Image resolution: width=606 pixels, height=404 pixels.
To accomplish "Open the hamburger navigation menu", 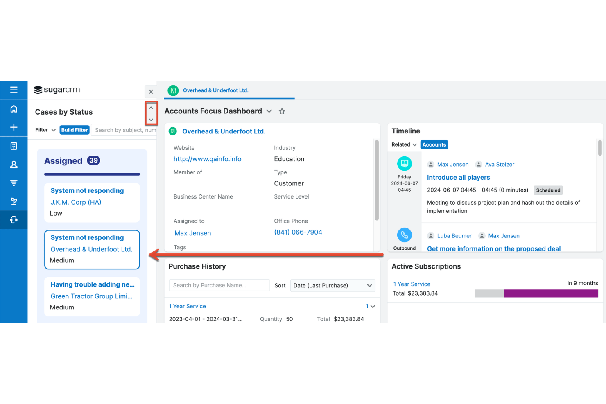I will (x=14, y=90).
